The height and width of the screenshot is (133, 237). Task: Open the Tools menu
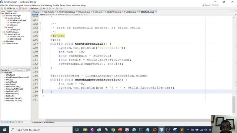click(x=69, y=6)
